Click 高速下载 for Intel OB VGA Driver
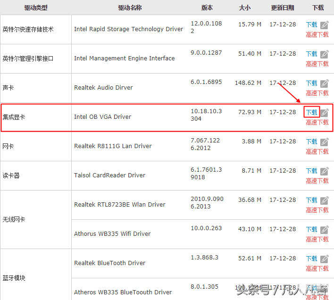 317,123
